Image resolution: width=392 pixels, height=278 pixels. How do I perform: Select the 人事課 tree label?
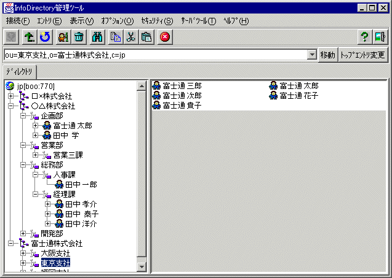click(64, 174)
